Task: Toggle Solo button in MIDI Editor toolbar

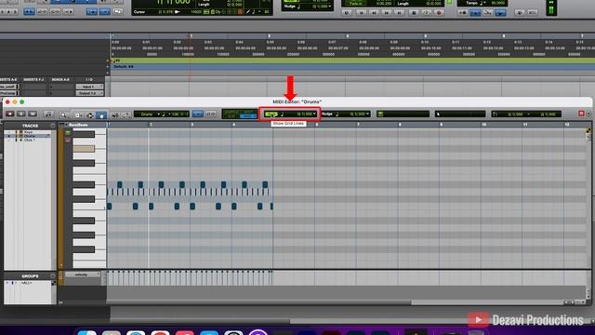Action: click(21, 114)
